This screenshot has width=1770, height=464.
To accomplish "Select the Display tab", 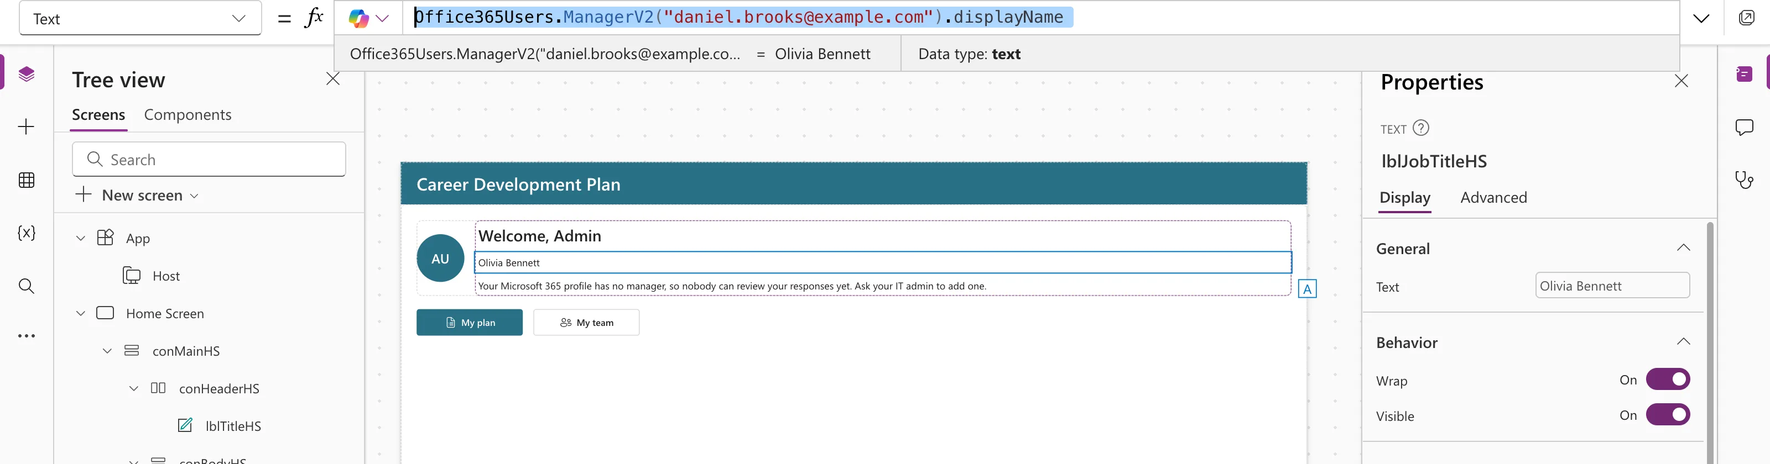I will click(x=1404, y=198).
